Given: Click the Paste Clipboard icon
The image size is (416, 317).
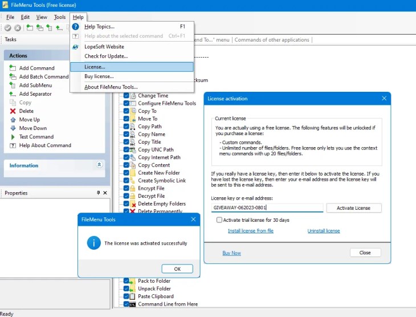Looking at the screenshot, I should (x=132, y=296).
